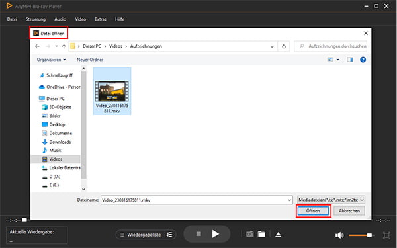Viewport: 397px width, 248px height.
Task: Open the Mediadateien file type dropdown
Action: (x=331, y=200)
